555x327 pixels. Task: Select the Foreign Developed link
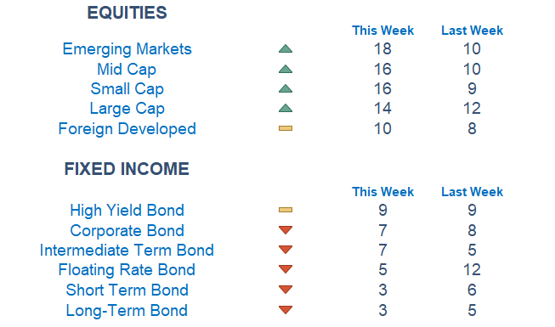[x=127, y=129]
